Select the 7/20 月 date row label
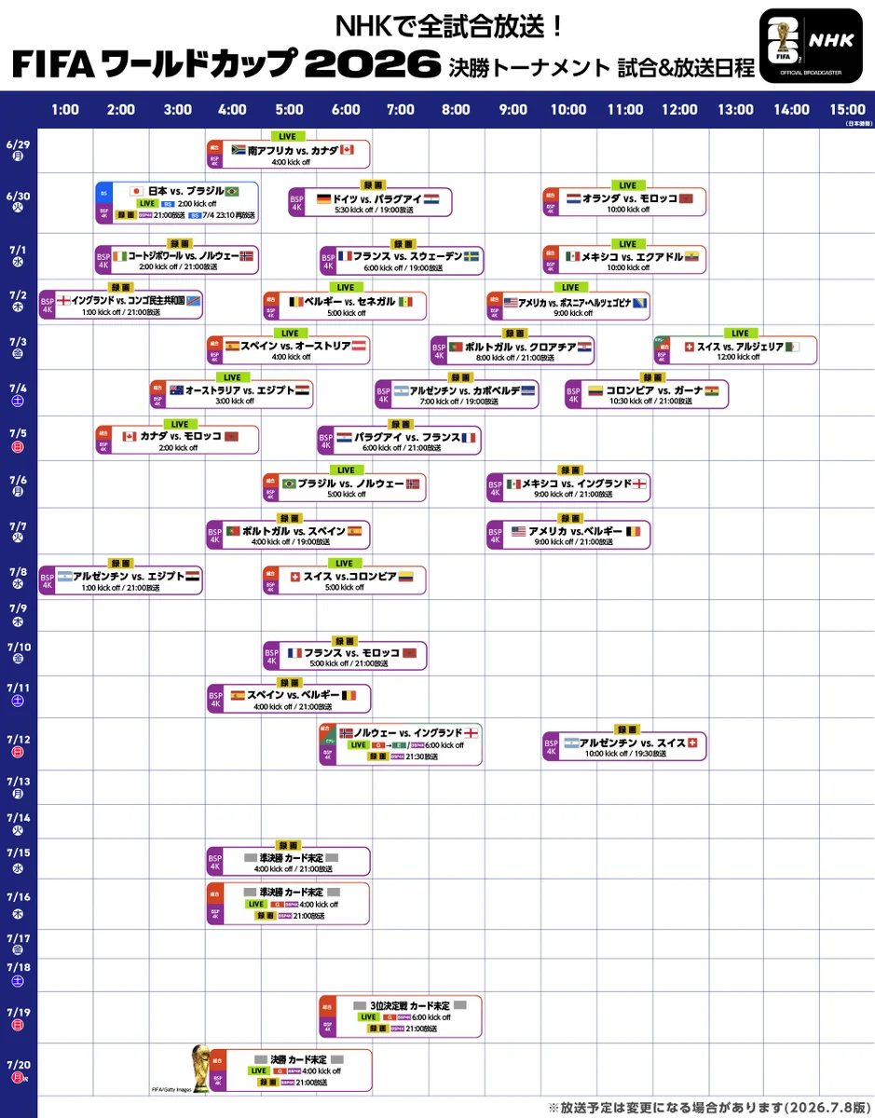 point(18,1070)
